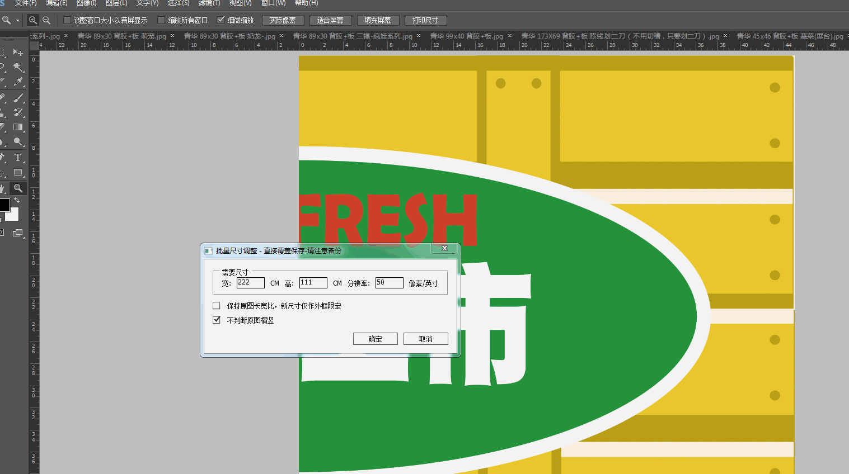This screenshot has height=474, width=849.
Task: Disable 细微缩放 checkbox
Action: point(221,20)
